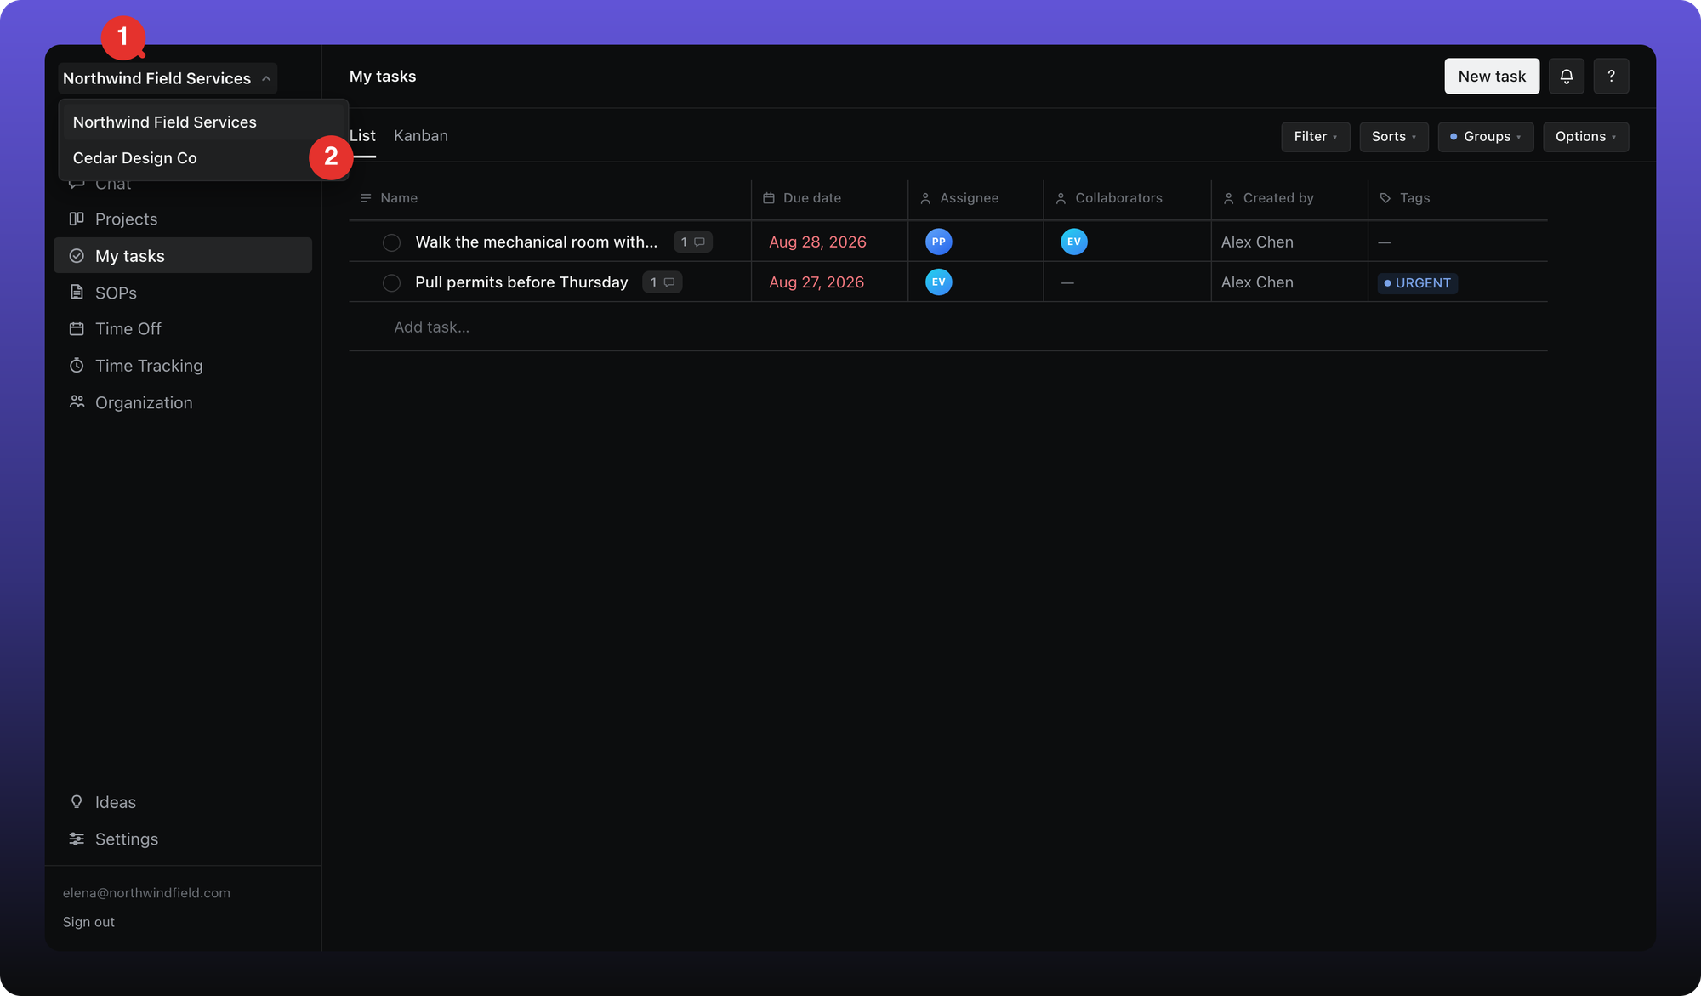Image resolution: width=1701 pixels, height=996 pixels.
Task: Go to SOPs in the sidebar
Action: pyautogui.click(x=183, y=293)
